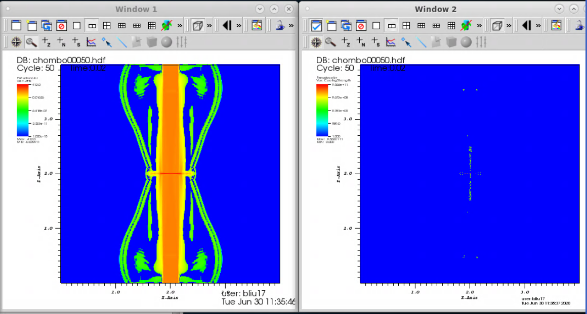Screen dimensions: 587x314
Task: Clone Window 1 using the clone window icon
Action: [x=47, y=25]
